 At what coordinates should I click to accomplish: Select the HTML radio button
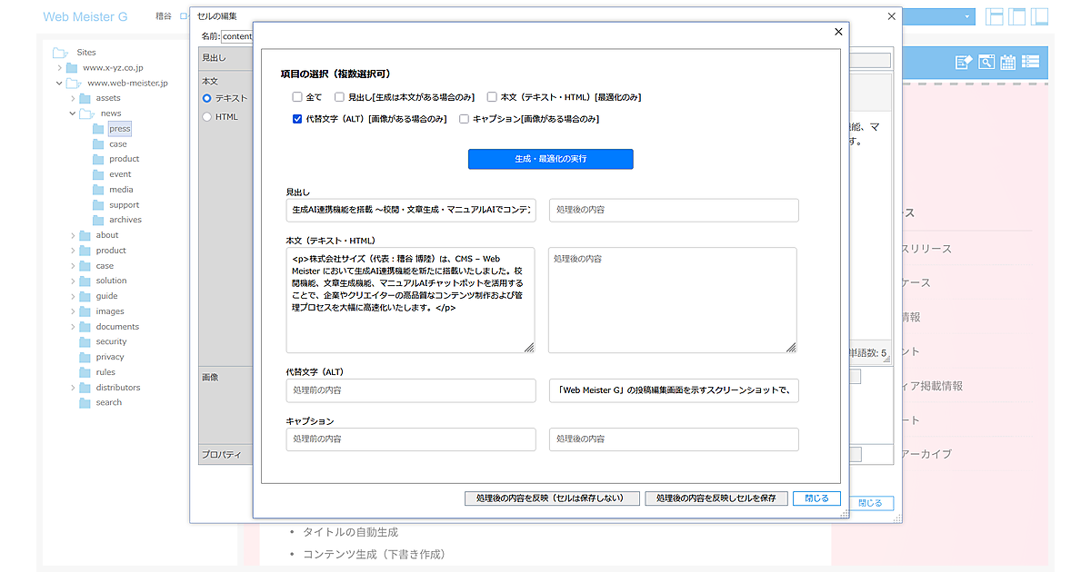pos(206,116)
